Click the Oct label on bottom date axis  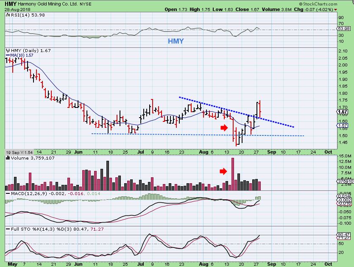point(328,264)
